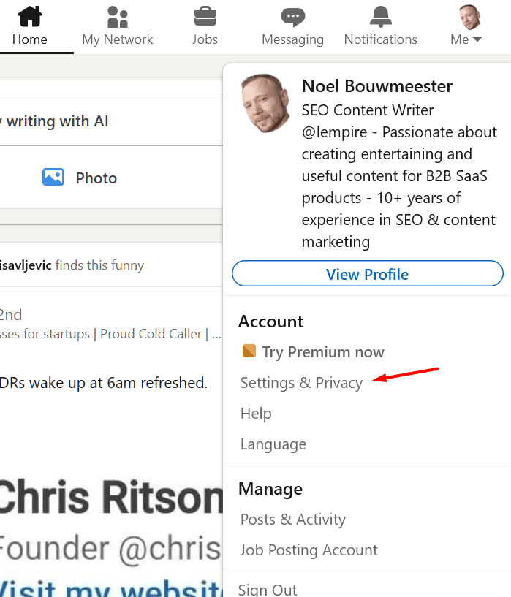Click Sign Out
This screenshot has height=597, width=511.
coord(268,590)
